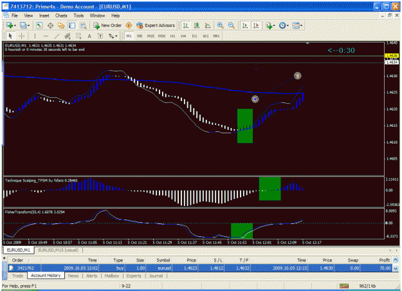The image size is (402, 291).
Task: Select the buy order row 3421762
Action: [200, 268]
